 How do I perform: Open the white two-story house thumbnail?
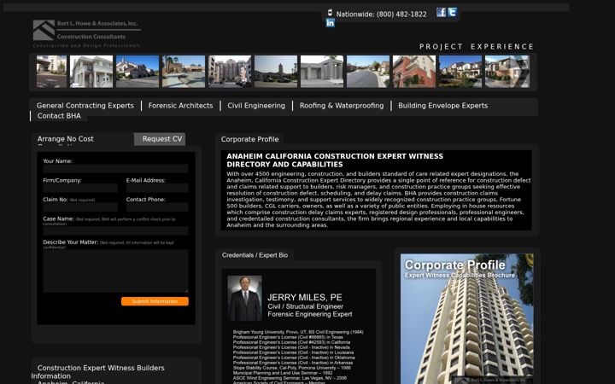tap(91, 72)
